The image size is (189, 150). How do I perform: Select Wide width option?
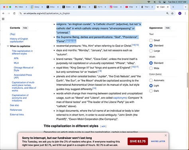(151, 68)
